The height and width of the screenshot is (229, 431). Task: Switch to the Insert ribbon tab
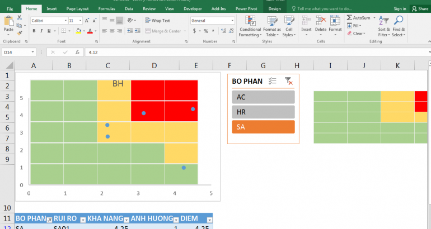51,9
